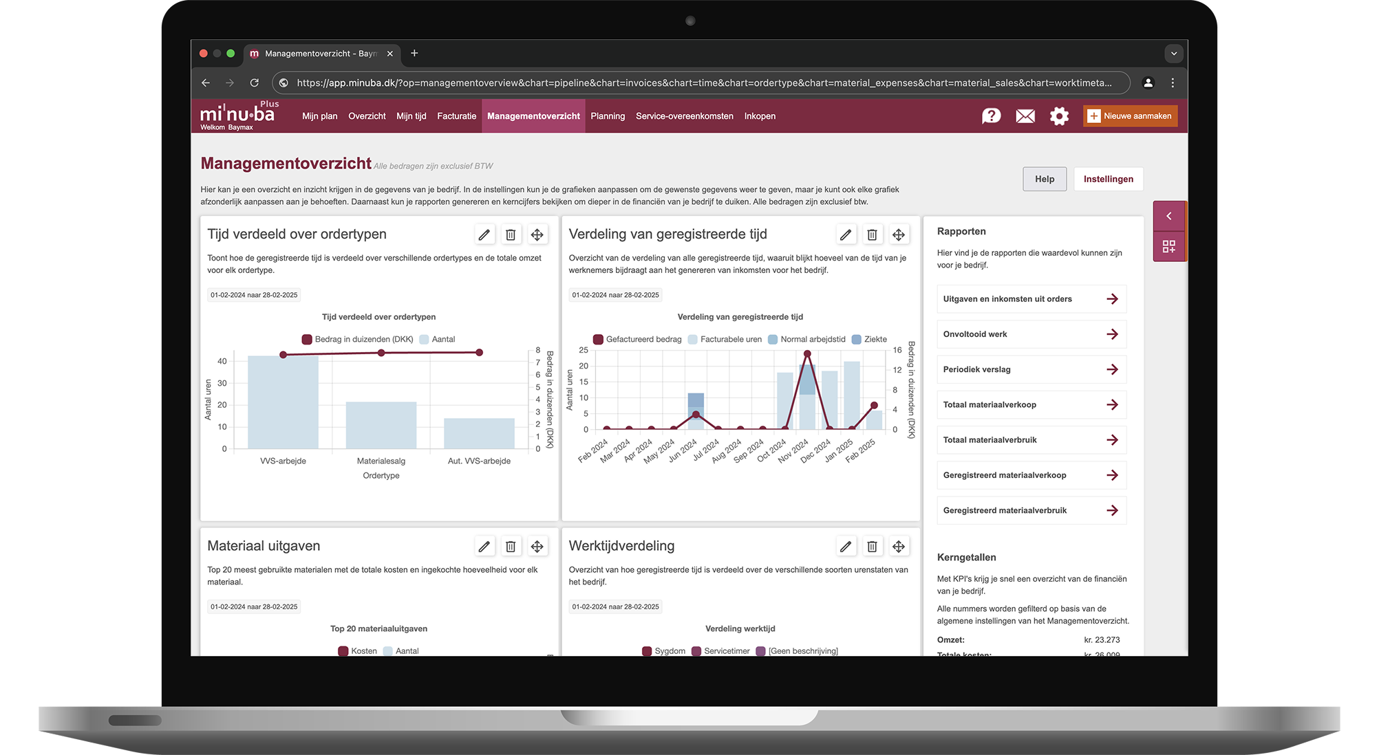Open the Onvoltooid werk report
1379x755 pixels.
1031,334
